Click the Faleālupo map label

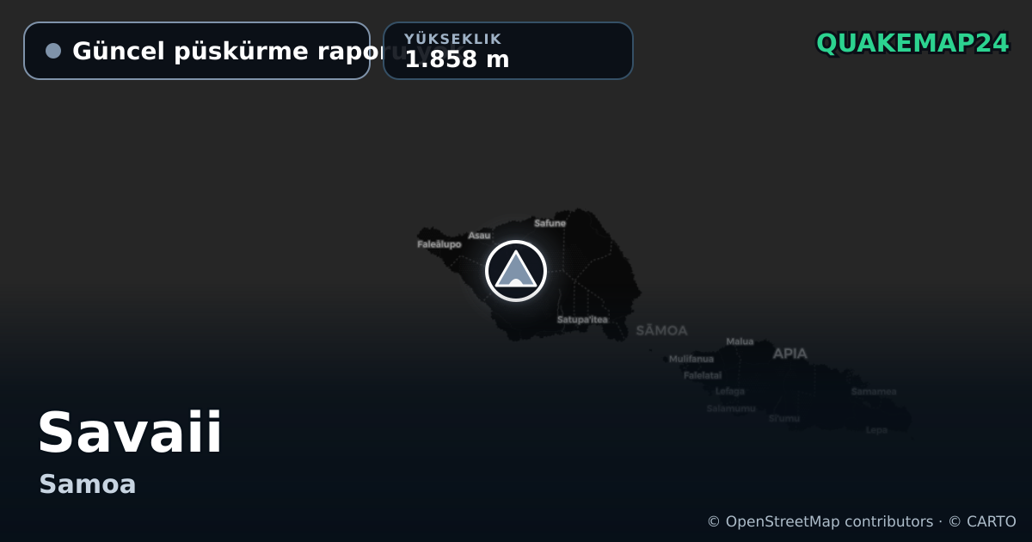tap(439, 244)
